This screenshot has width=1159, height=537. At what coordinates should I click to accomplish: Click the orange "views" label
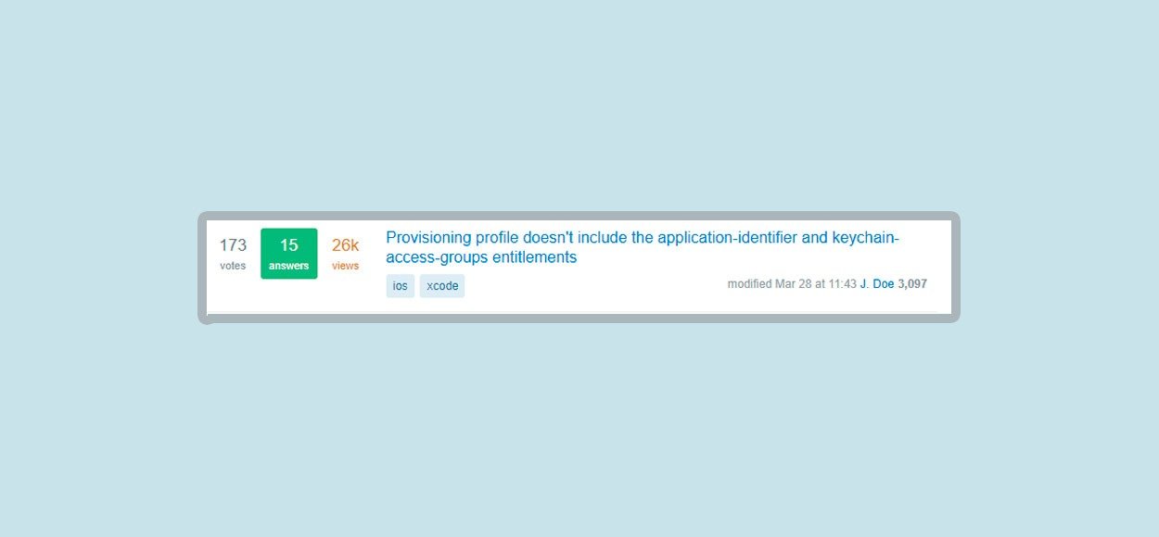[x=345, y=266]
